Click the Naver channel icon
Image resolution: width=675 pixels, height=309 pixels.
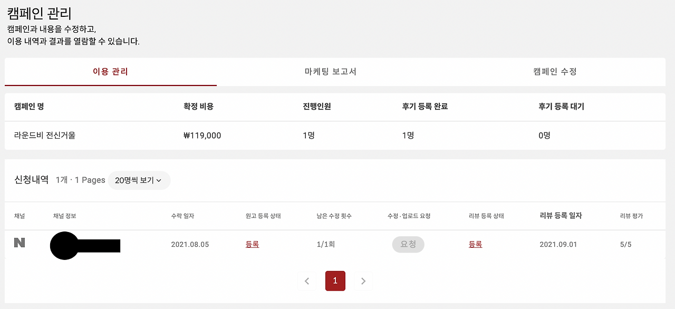[x=20, y=244]
